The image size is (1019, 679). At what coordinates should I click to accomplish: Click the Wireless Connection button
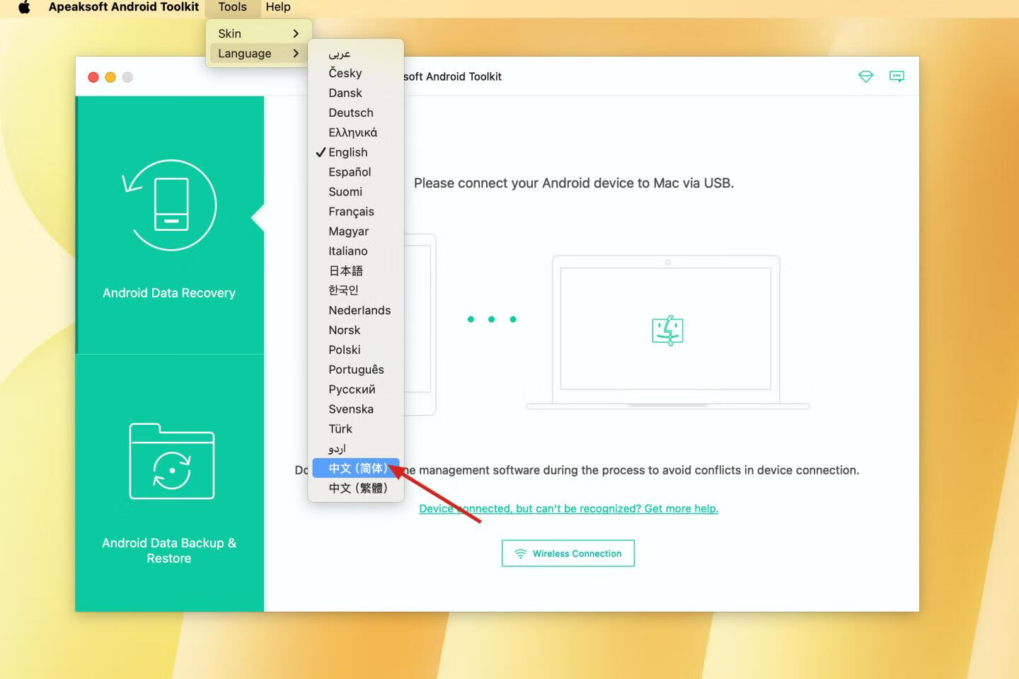click(568, 554)
